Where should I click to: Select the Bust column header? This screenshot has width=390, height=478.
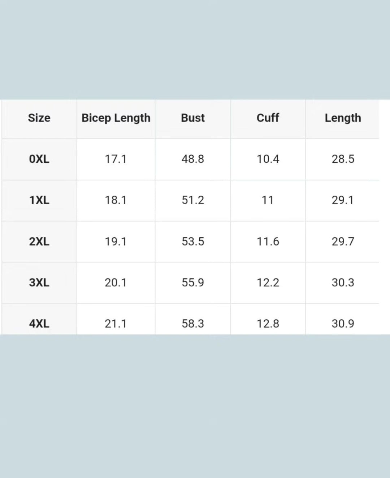[x=193, y=118]
